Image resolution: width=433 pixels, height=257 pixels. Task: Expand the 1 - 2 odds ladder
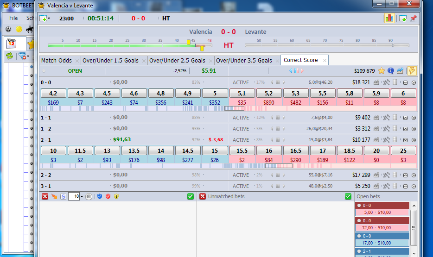pyautogui.click(x=405, y=129)
